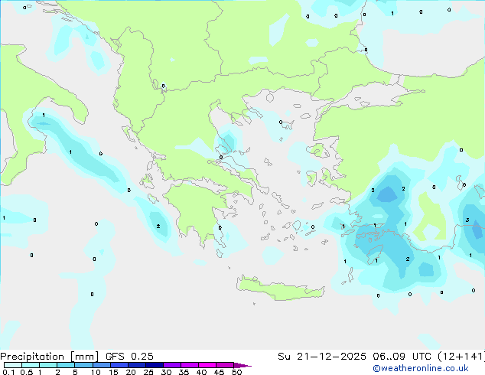Screen dimensions: 485x375
Task: Pick legend swatch between 10 and 15
Action: click(x=102, y=365)
